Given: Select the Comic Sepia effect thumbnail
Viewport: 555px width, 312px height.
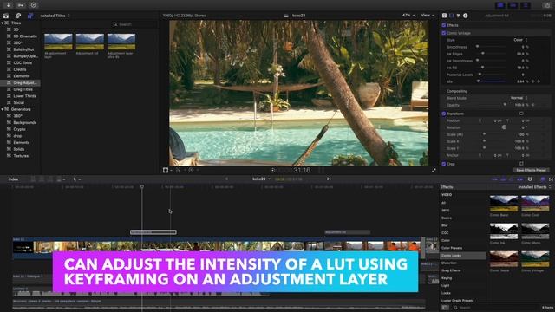Looking at the screenshot, I should pos(503,259).
